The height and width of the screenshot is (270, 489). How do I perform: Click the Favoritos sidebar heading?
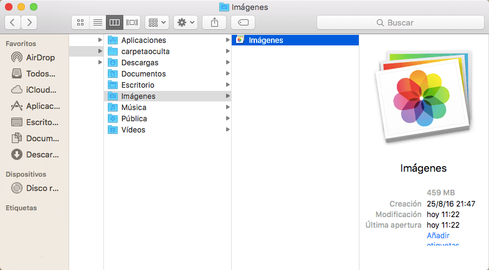click(21, 44)
